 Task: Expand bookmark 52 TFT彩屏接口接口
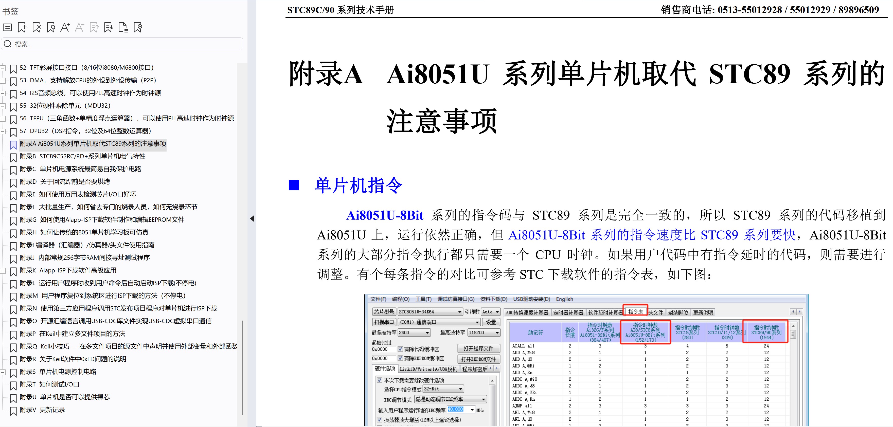[x=3, y=68]
